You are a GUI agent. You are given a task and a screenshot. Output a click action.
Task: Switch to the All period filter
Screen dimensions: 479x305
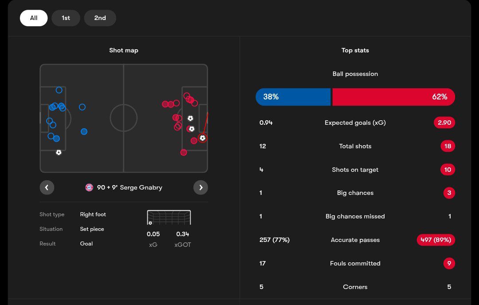(x=34, y=18)
